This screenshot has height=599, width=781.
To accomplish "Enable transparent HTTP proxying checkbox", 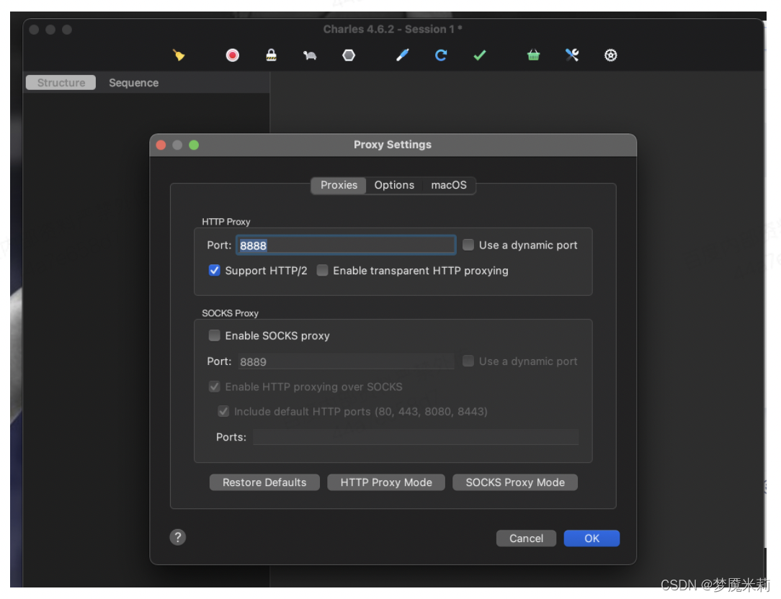I will 322,271.
